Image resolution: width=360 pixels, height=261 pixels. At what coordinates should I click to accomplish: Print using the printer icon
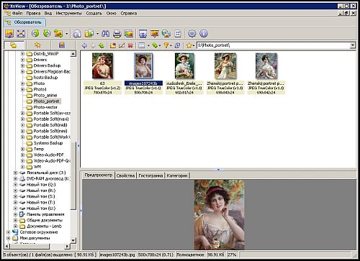point(117,34)
